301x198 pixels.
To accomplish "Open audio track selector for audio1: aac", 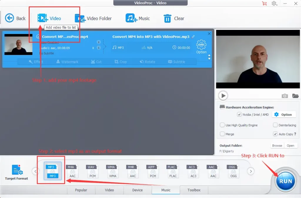I will coord(93,48).
